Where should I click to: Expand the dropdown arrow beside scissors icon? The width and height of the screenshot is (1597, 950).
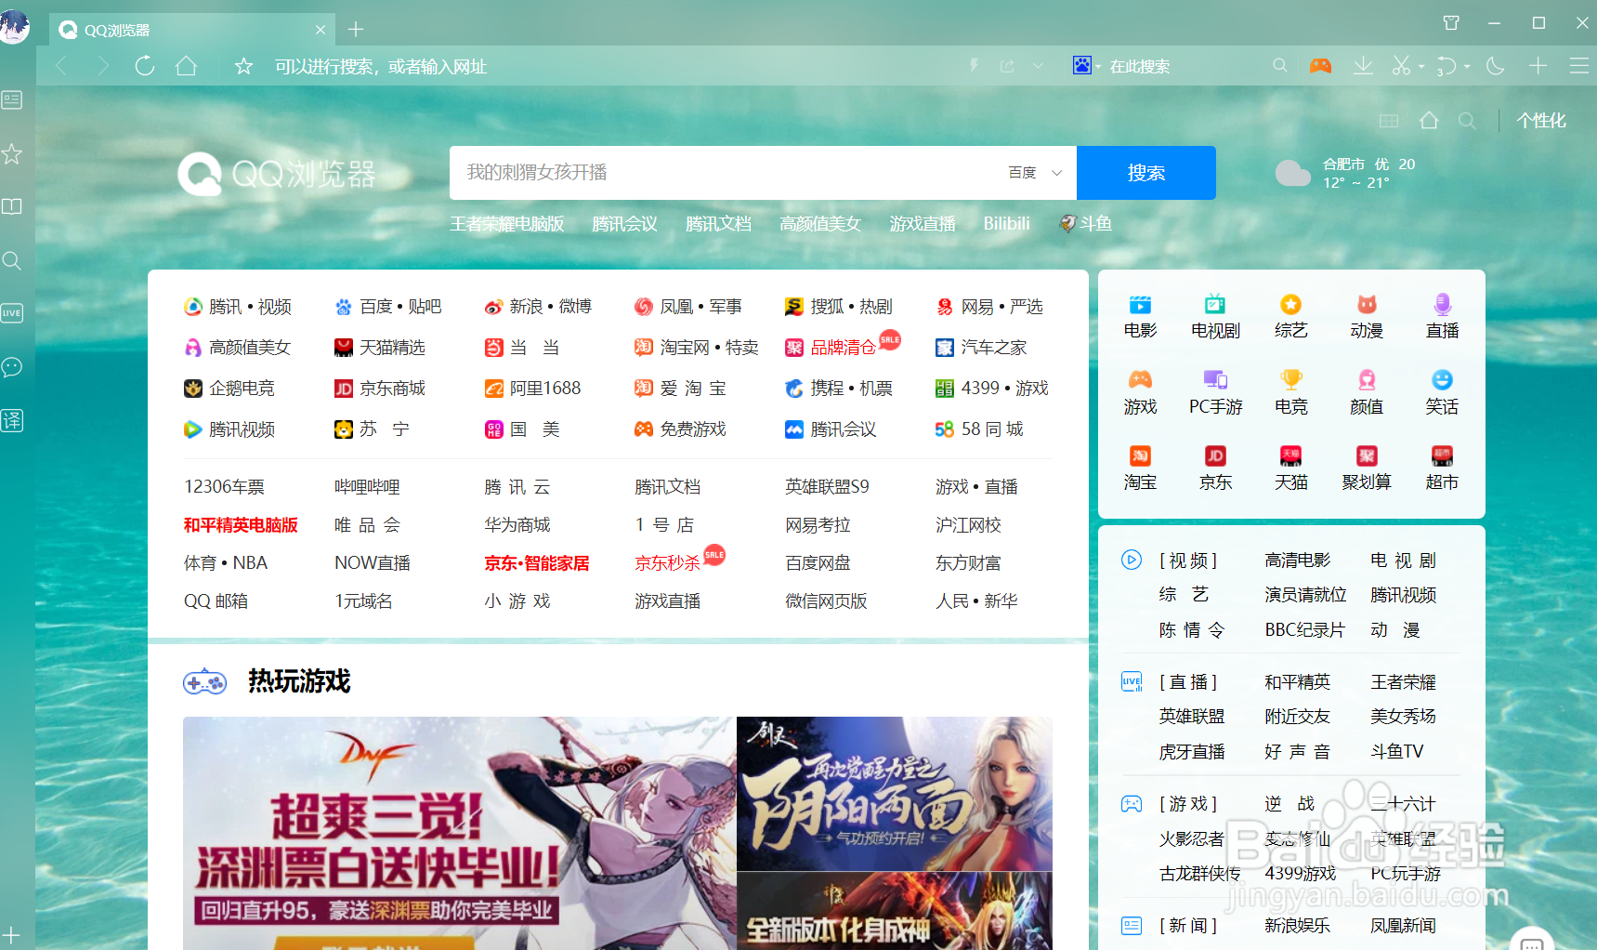1421,67
